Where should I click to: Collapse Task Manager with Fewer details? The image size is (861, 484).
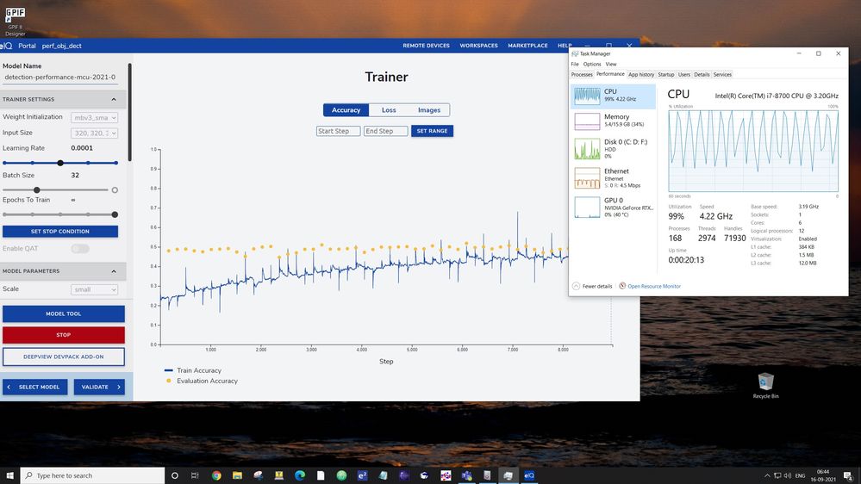[592, 286]
